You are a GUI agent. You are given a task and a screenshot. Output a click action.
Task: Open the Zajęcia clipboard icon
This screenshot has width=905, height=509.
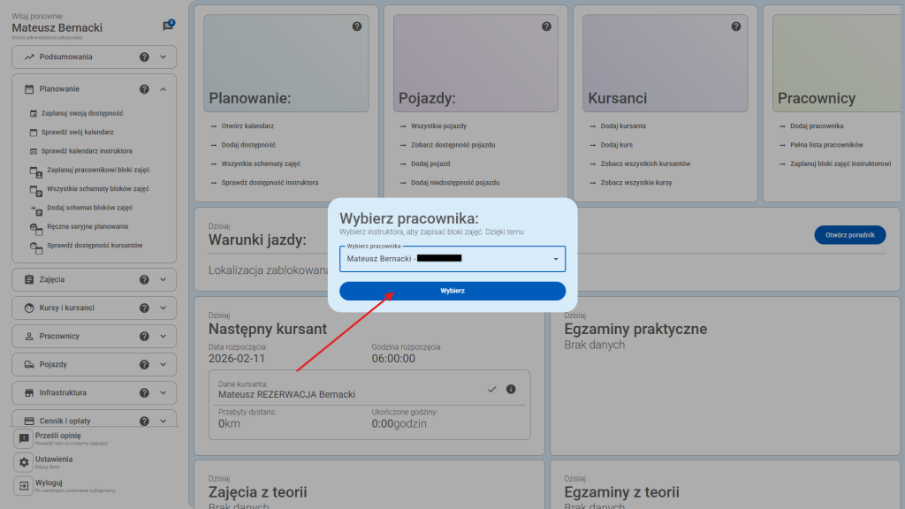[30, 279]
